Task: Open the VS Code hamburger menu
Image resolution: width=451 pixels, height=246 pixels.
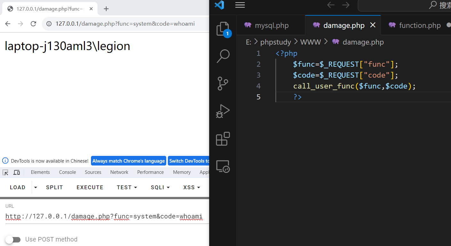Action: coord(240,5)
